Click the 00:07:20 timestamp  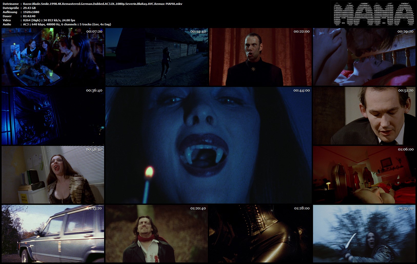click(94, 31)
